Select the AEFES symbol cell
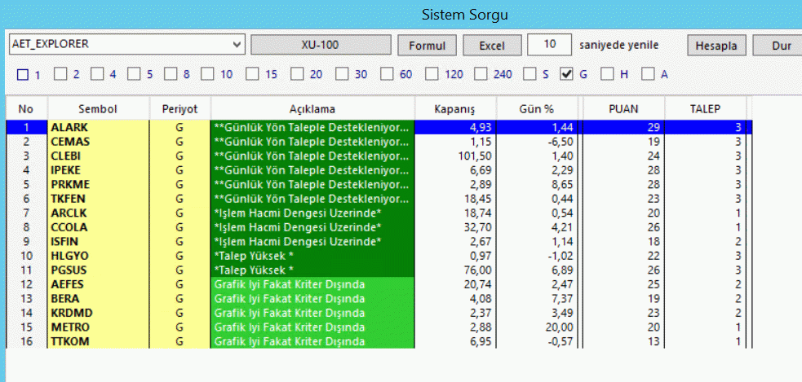The width and height of the screenshot is (802, 382). (98, 284)
